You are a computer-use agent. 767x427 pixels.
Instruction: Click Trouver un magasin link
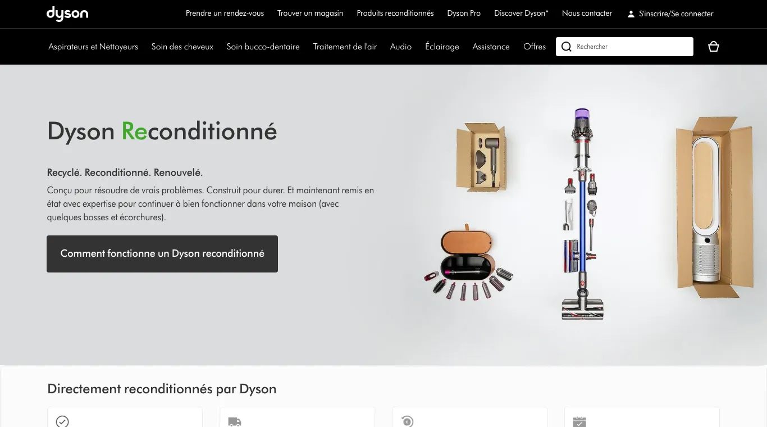click(310, 13)
